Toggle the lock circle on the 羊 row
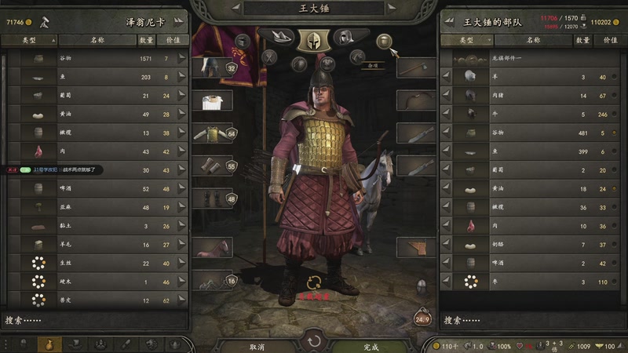628x353 pixels. (614, 77)
